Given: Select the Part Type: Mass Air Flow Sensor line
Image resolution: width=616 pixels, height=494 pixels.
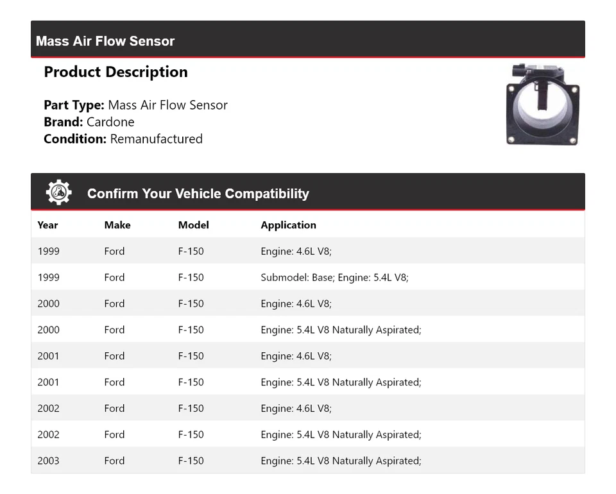Looking at the screenshot, I should point(135,105).
